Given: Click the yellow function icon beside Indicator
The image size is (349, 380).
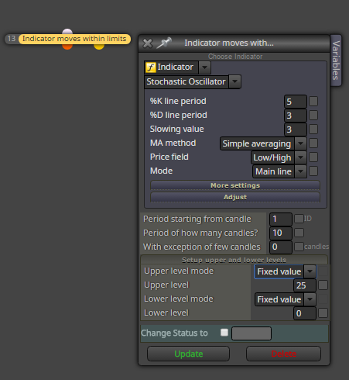Looking at the screenshot, I should [x=151, y=67].
